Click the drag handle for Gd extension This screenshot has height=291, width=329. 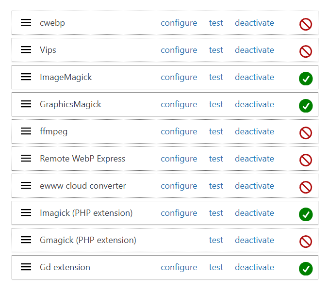(x=26, y=267)
